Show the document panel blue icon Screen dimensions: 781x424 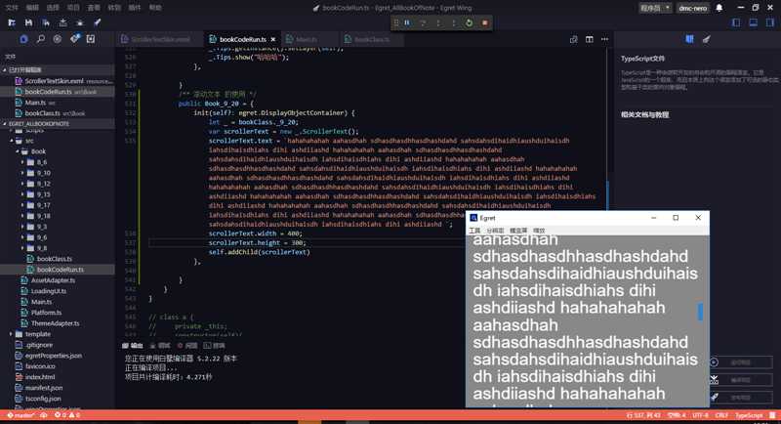690,39
